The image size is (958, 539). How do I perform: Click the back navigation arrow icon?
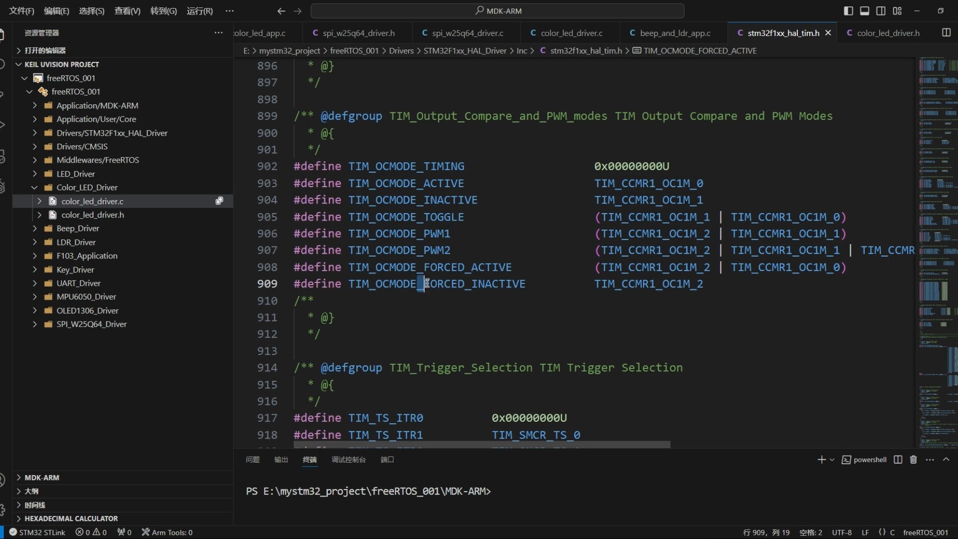click(x=279, y=10)
